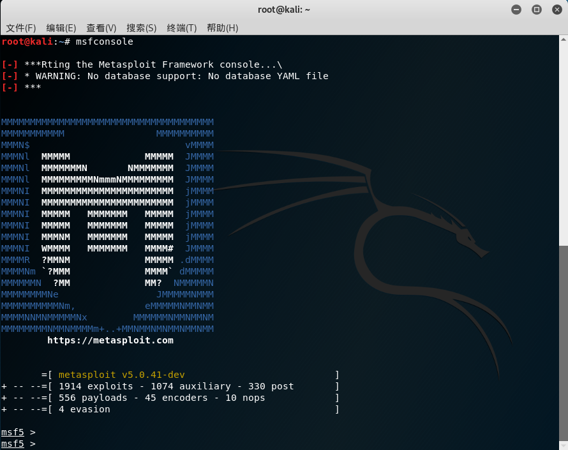Click the last msf5 prompt line
Screen dimensions: 568x450
[19, 444]
